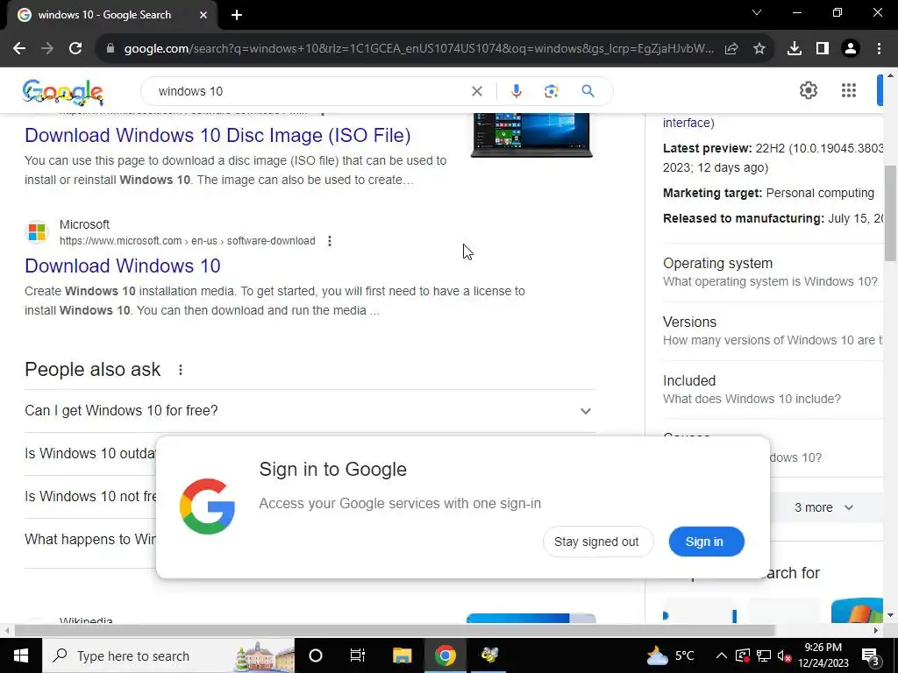The height and width of the screenshot is (673, 898).
Task: Go to Google home via logo
Action: 63,92
